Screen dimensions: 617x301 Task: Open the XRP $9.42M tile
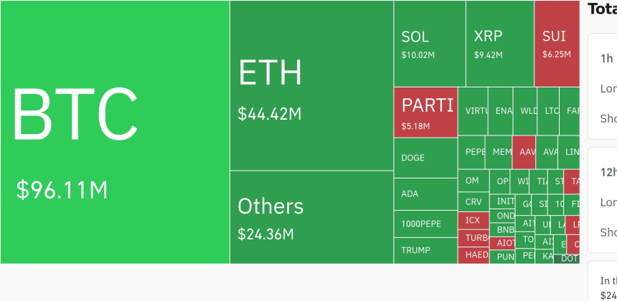(500, 44)
